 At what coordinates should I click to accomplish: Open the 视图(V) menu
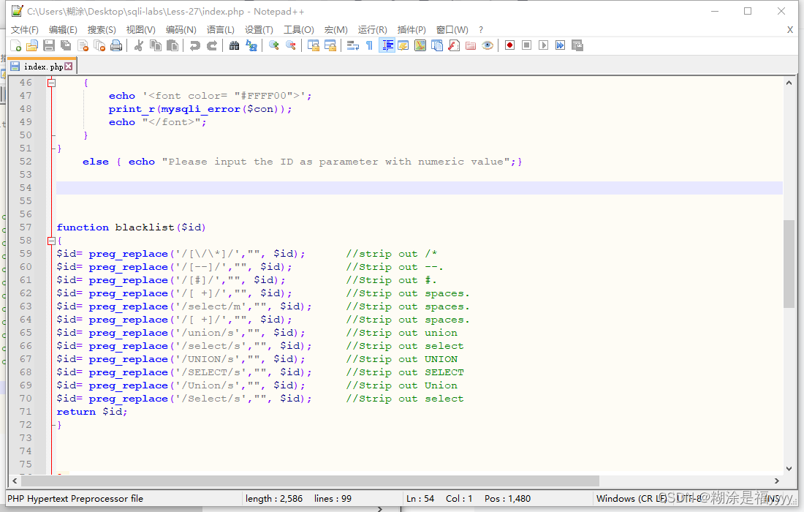(x=141, y=30)
